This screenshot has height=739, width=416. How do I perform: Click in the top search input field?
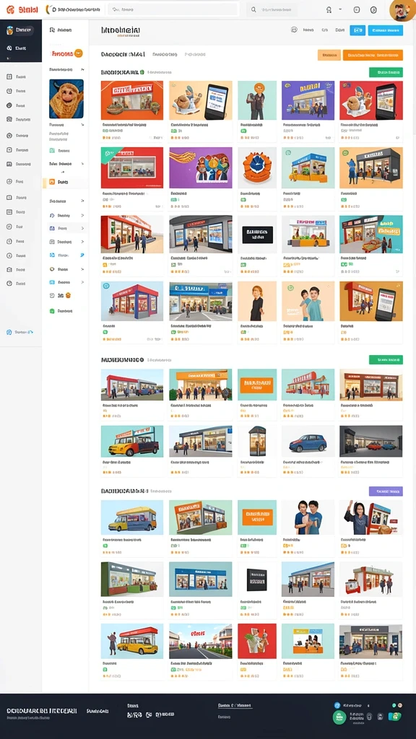[173, 9]
